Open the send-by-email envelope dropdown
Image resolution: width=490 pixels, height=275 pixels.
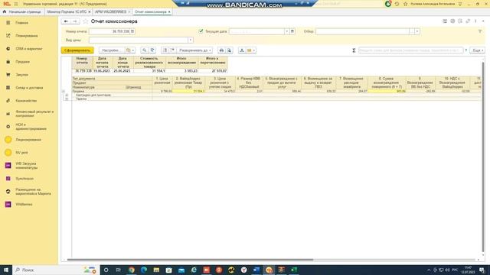pyautogui.click(x=251, y=50)
